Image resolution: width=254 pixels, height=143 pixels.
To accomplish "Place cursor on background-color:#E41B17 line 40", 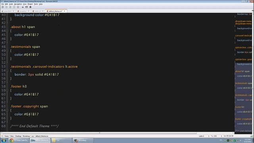I will coord(37,15).
